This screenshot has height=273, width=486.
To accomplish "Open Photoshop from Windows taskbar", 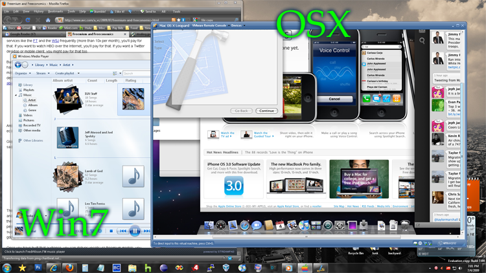I will click(38, 267).
